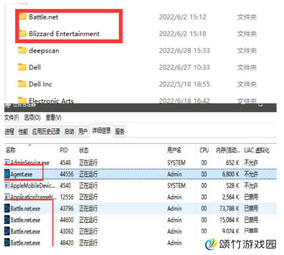This screenshot has height=255, width=284.
Task: Click PID value 4548
Action: click(65, 163)
